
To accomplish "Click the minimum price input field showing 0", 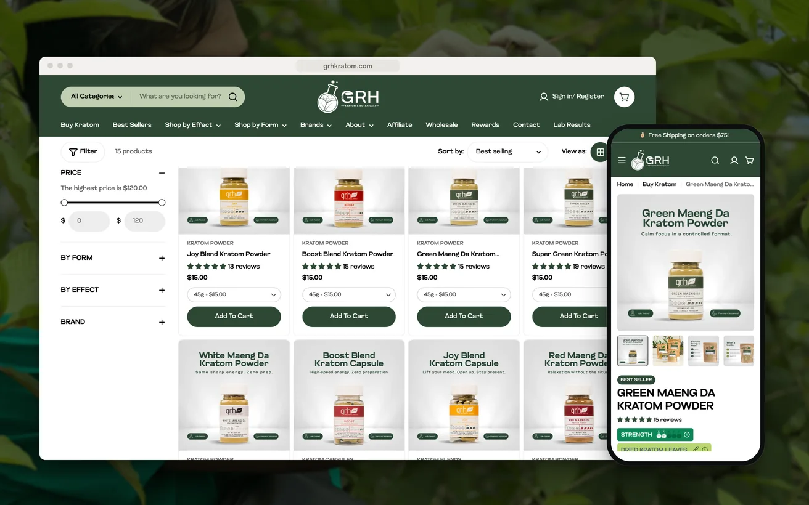I will pos(89,221).
